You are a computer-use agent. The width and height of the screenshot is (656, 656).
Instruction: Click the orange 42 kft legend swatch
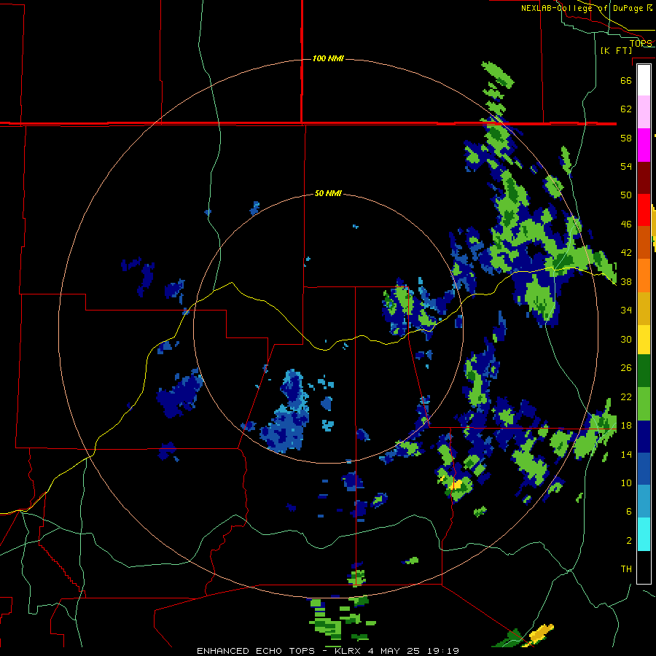click(x=644, y=276)
